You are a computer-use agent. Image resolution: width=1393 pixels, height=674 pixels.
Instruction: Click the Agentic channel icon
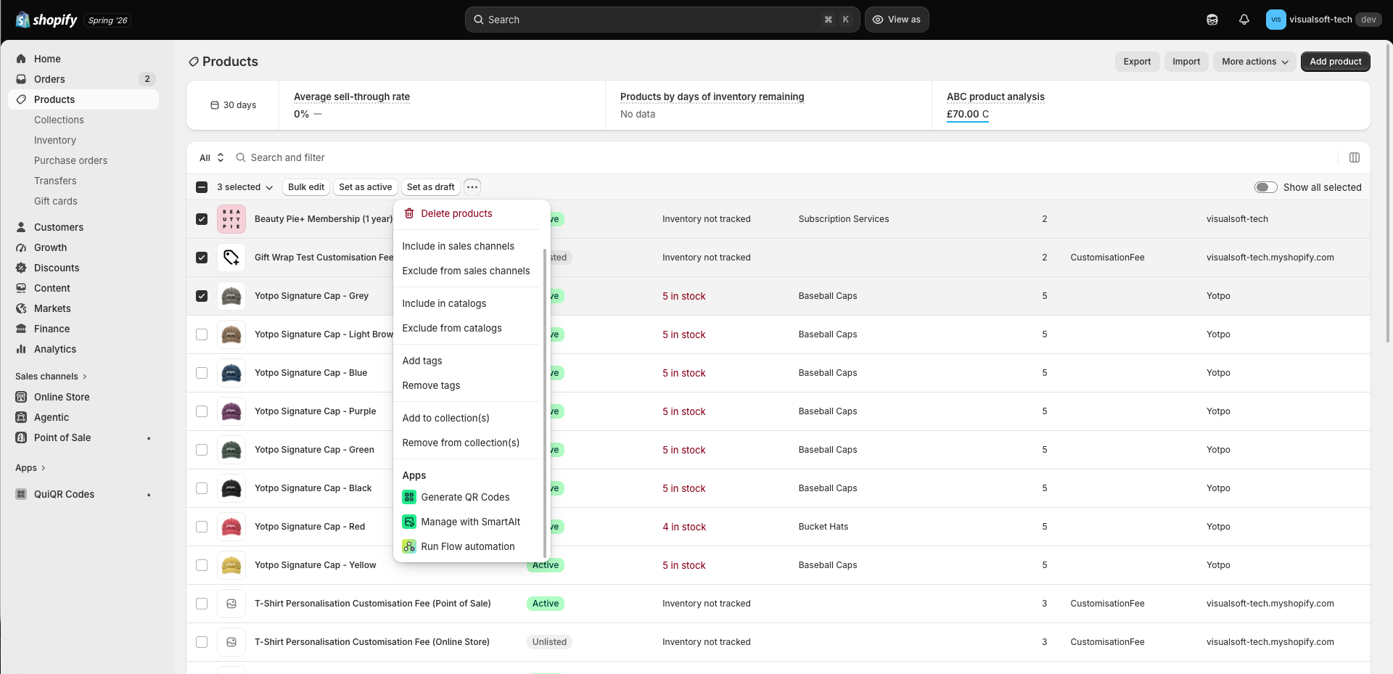tap(21, 417)
